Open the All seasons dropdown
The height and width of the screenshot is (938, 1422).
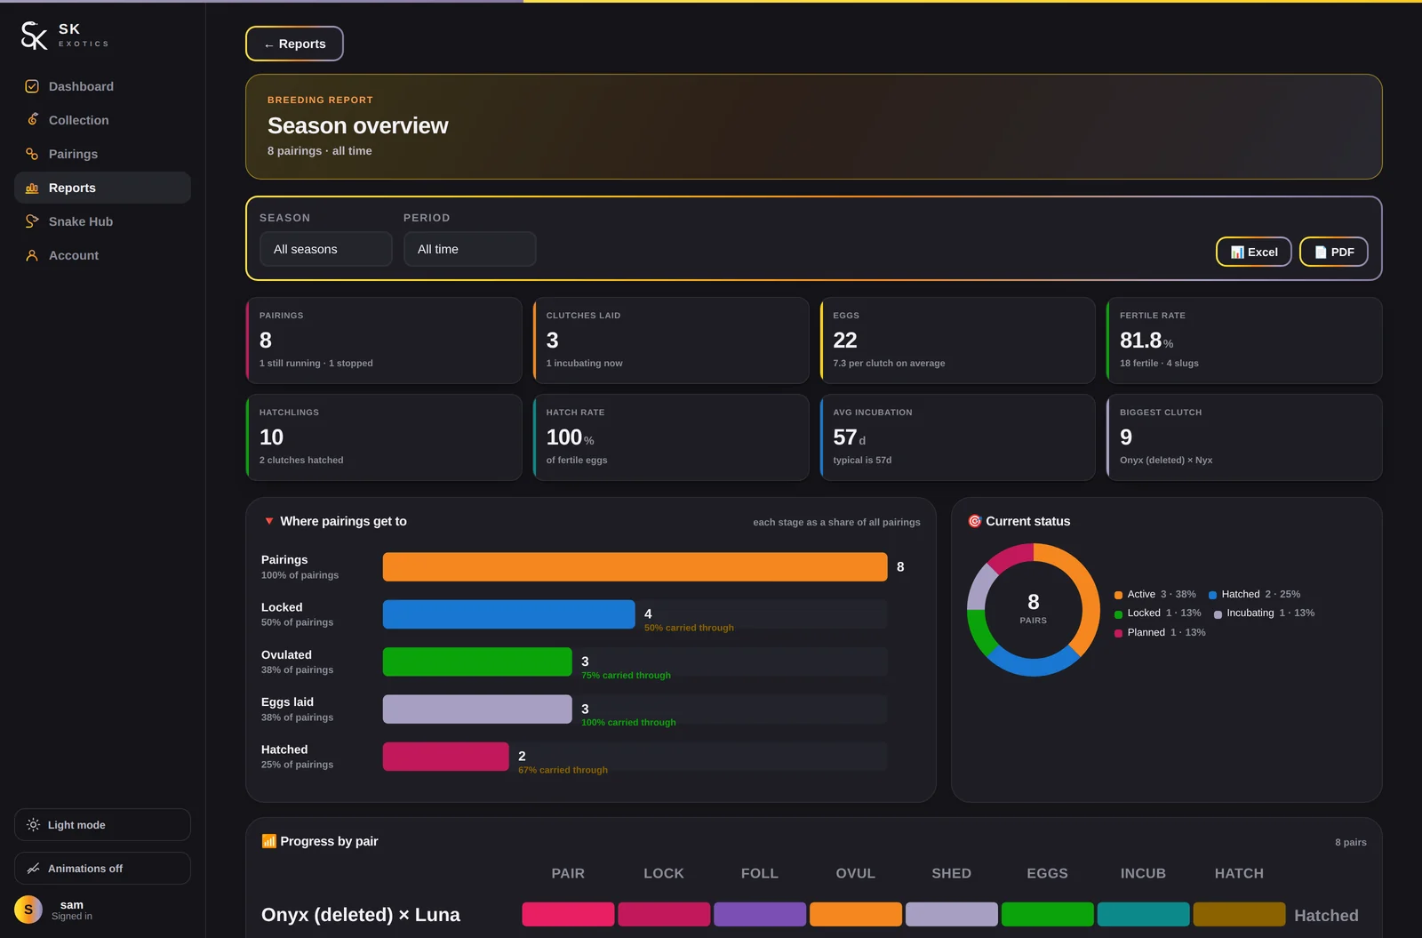click(326, 249)
